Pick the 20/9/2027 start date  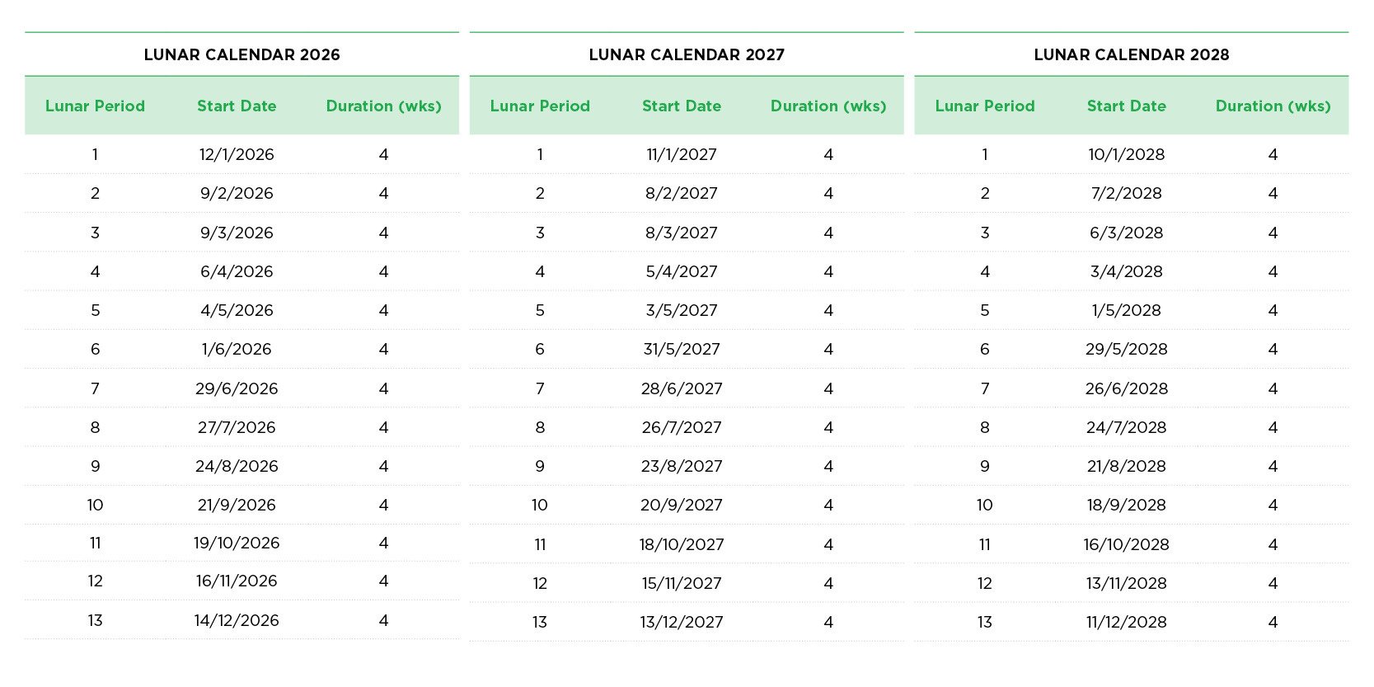pos(682,505)
